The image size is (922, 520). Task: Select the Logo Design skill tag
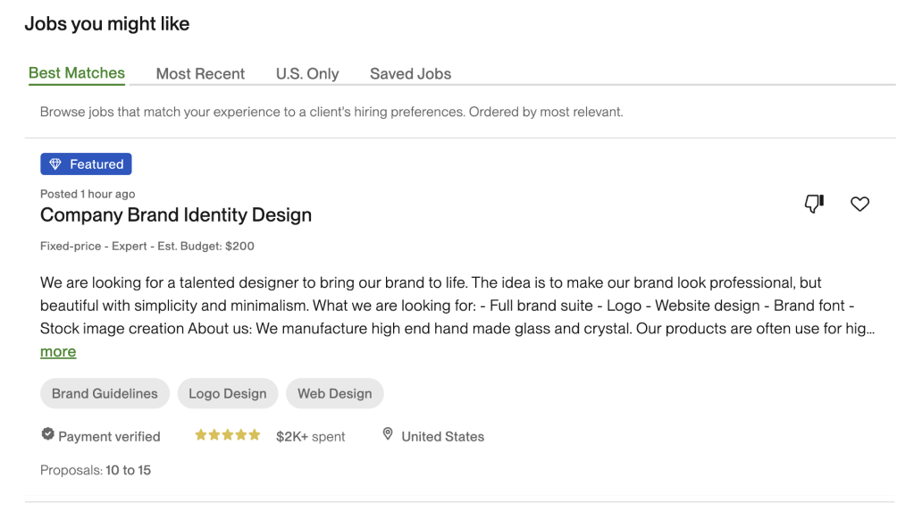[x=228, y=393]
